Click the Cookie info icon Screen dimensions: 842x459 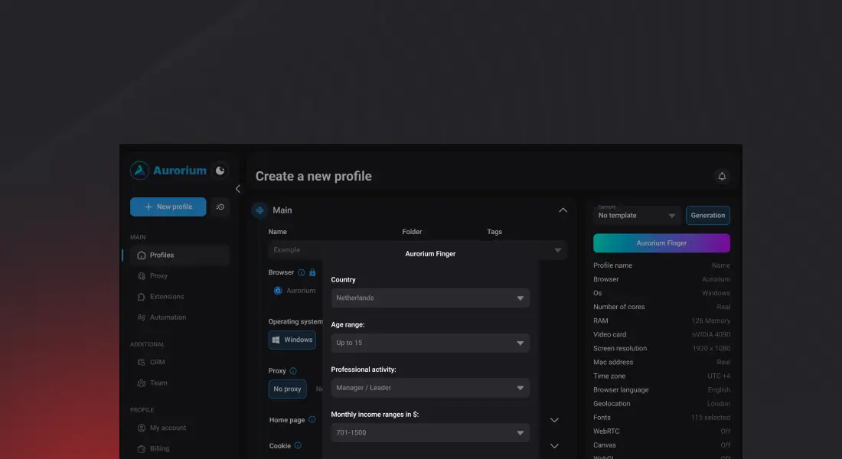coord(298,445)
